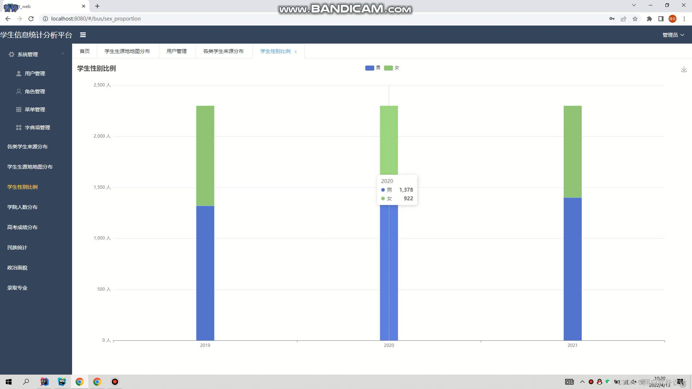Switch to the 用户管理 tab
Image resolution: width=692 pixels, height=389 pixels.
pyautogui.click(x=177, y=51)
